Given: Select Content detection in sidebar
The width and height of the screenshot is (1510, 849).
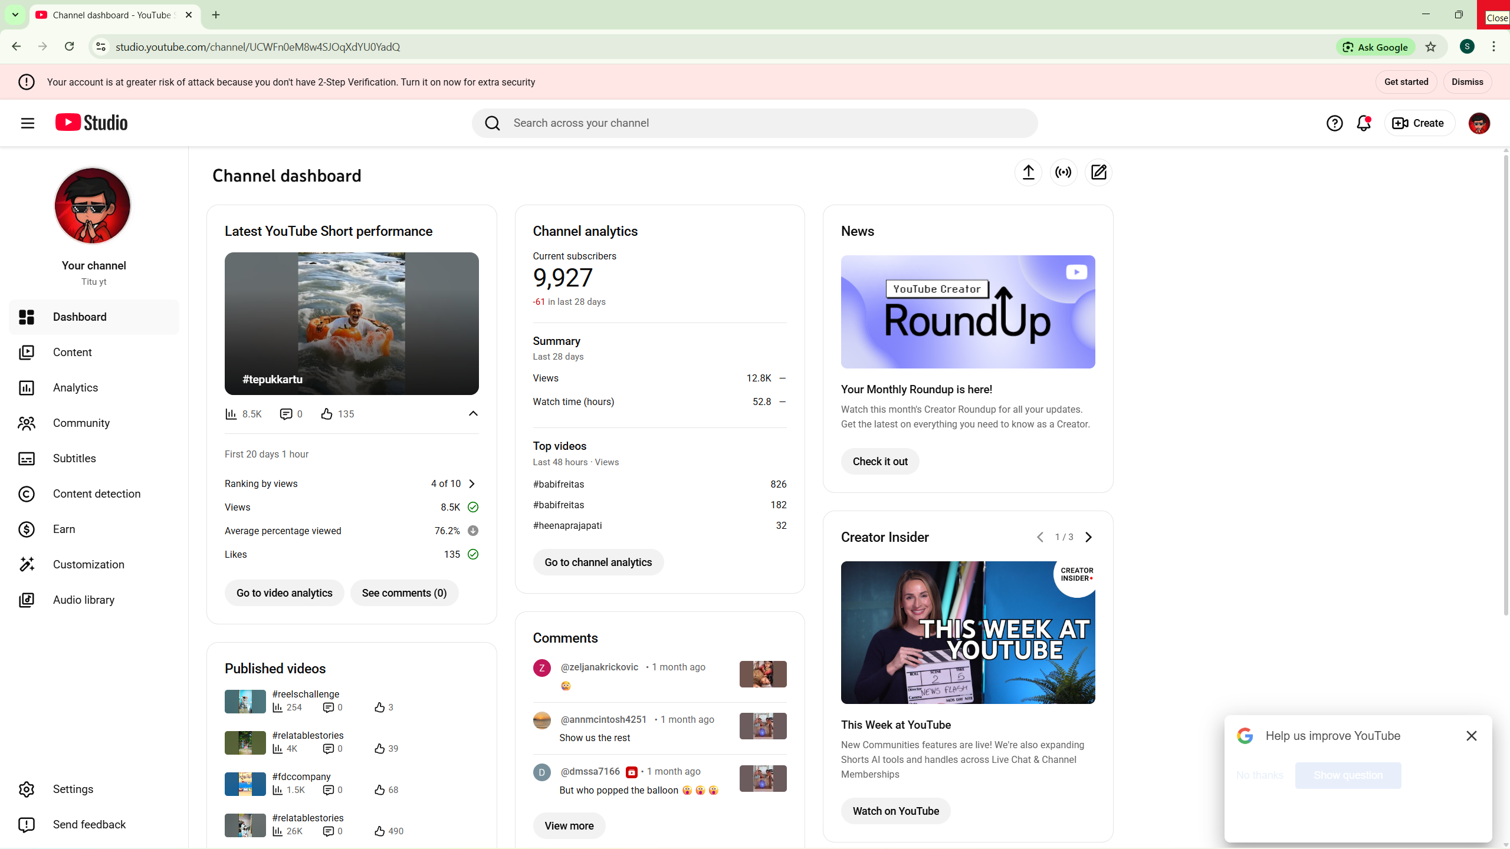Looking at the screenshot, I should click(97, 493).
